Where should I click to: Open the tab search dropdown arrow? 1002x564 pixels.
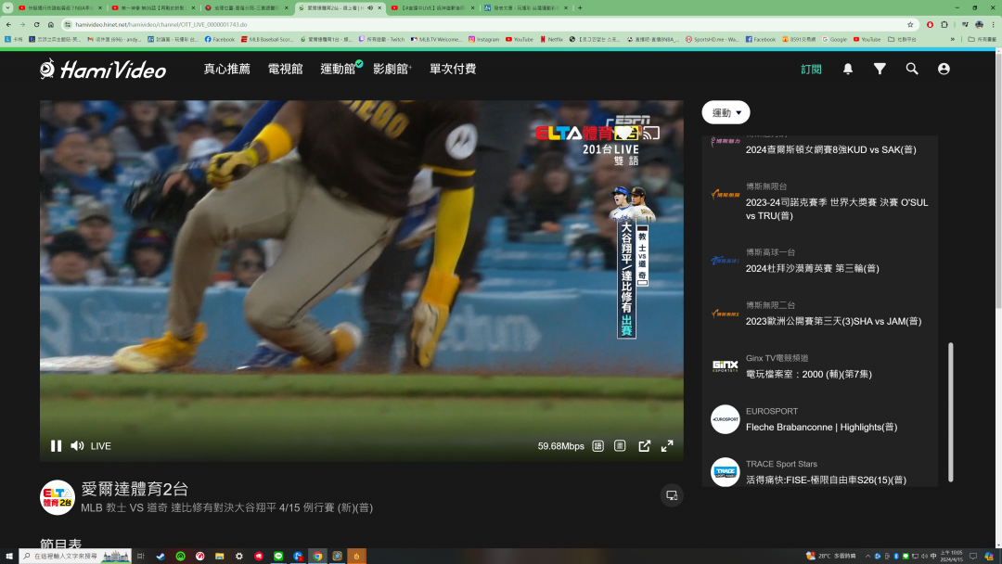(x=7, y=7)
